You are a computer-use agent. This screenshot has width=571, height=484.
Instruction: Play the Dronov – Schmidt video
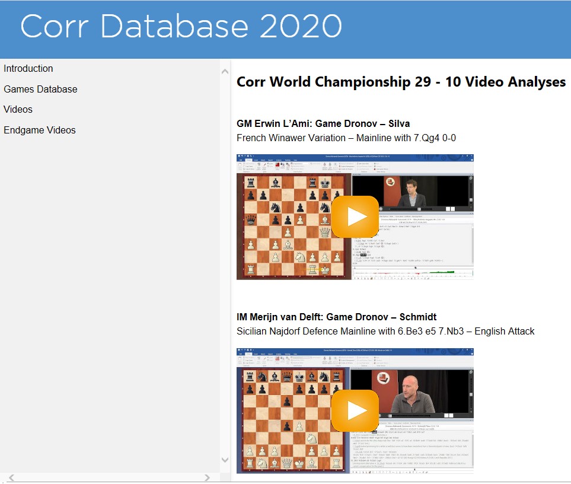pyautogui.click(x=355, y=410)
